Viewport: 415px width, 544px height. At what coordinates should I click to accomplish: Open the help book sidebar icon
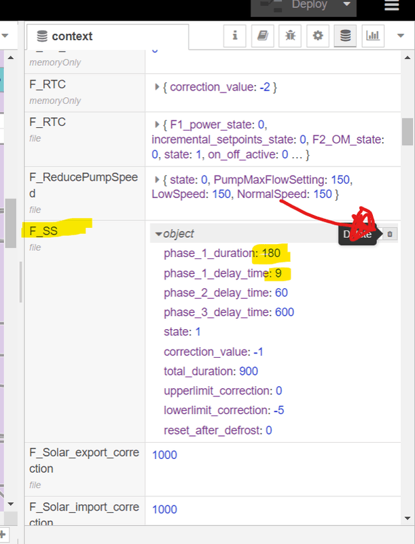pyautogui.click(x=263, y=36)
